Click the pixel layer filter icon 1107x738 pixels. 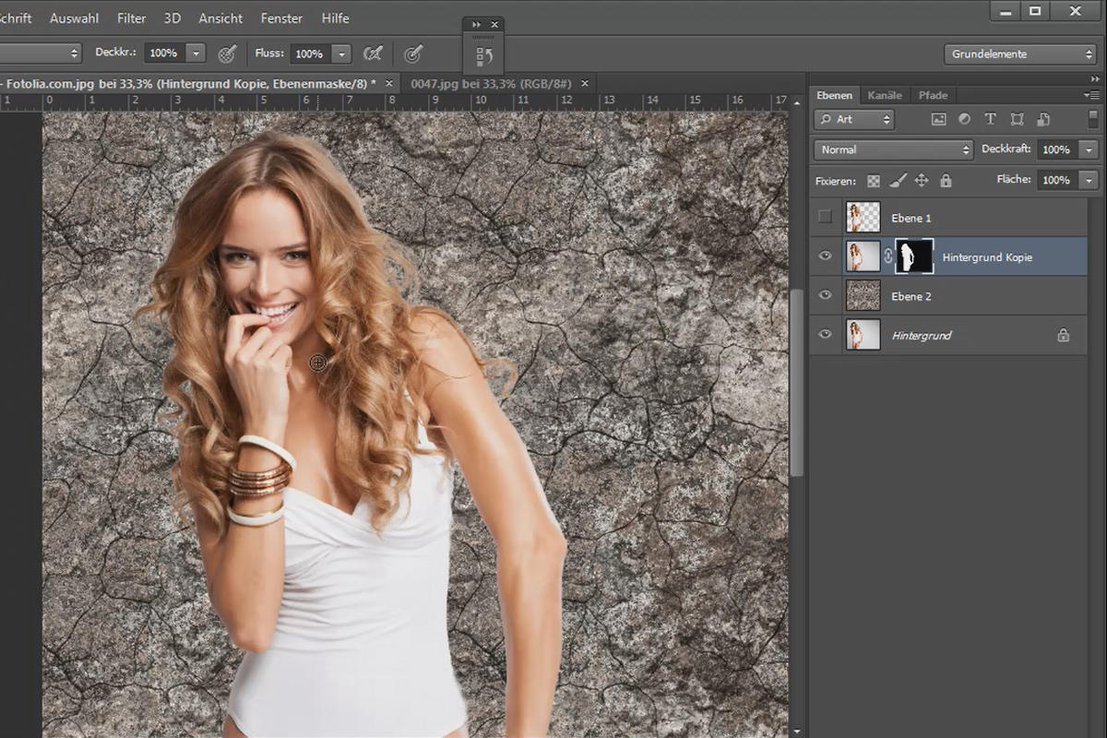pos(938,119)
